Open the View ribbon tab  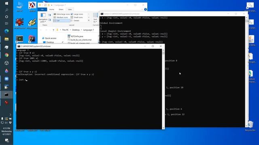70,10
